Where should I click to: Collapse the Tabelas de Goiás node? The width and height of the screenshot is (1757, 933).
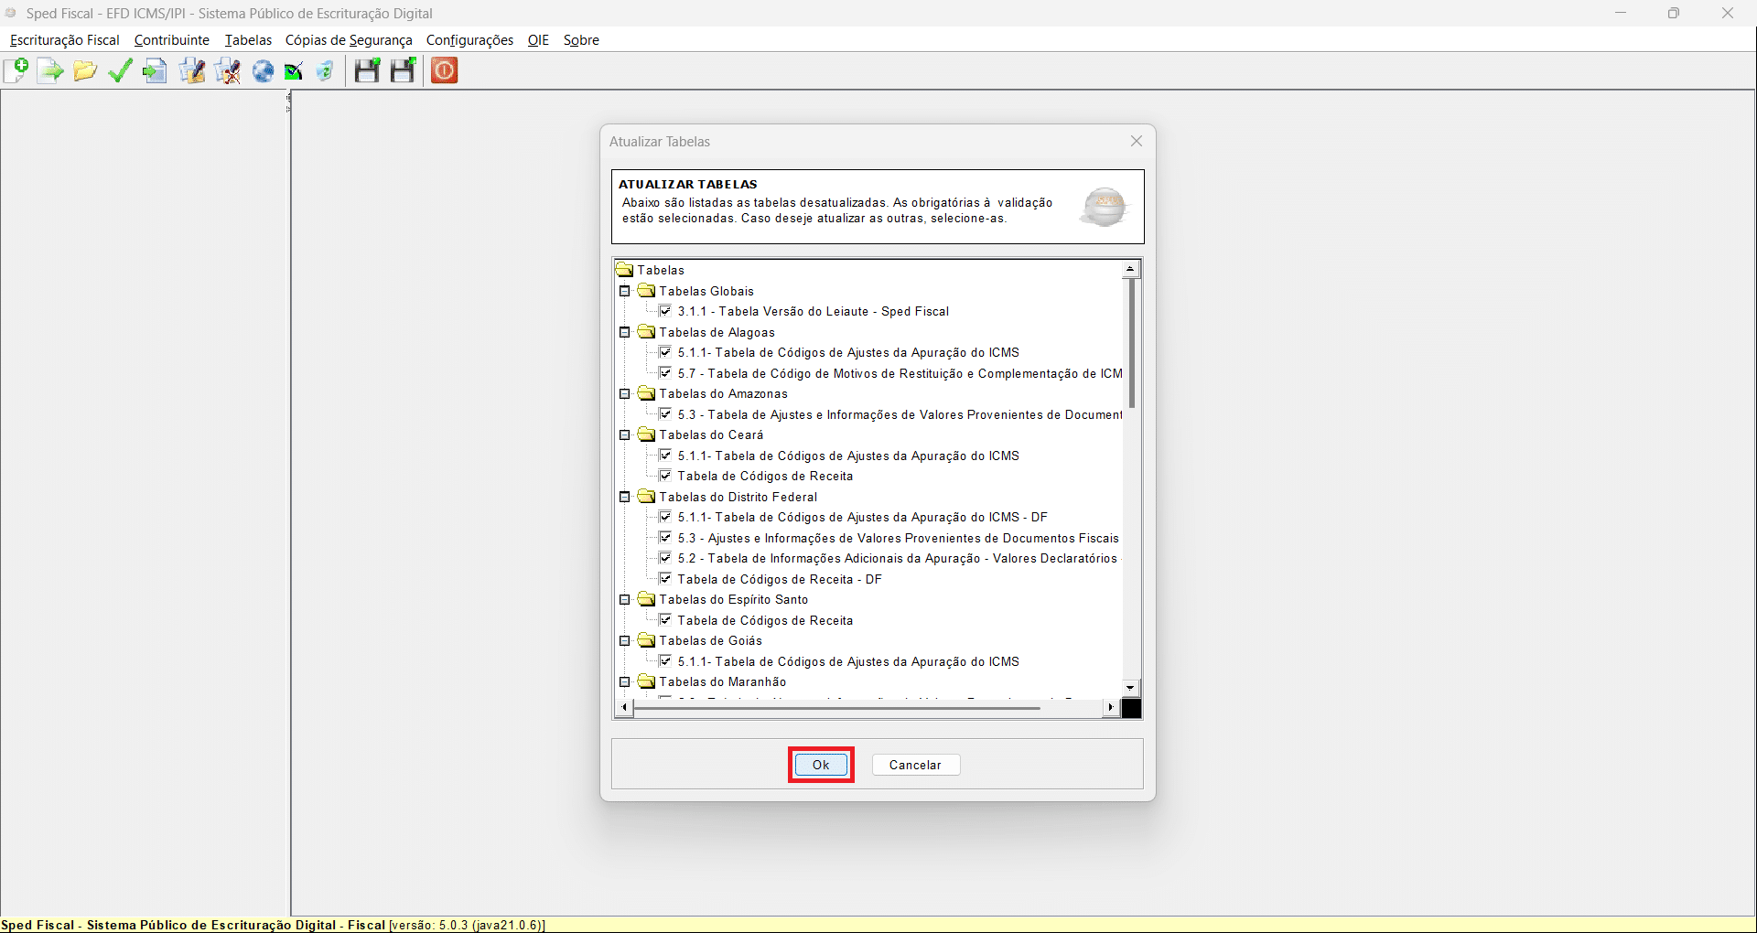pyautogui.click(x=625, y=640)
